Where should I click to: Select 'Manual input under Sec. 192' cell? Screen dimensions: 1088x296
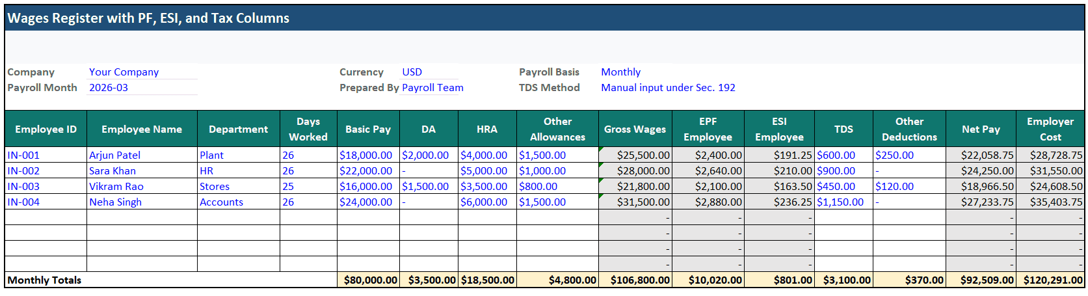[668, 87]
